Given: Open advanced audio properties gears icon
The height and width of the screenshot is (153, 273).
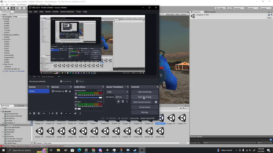Looking at the screenshot, I should tap(76, 113).
